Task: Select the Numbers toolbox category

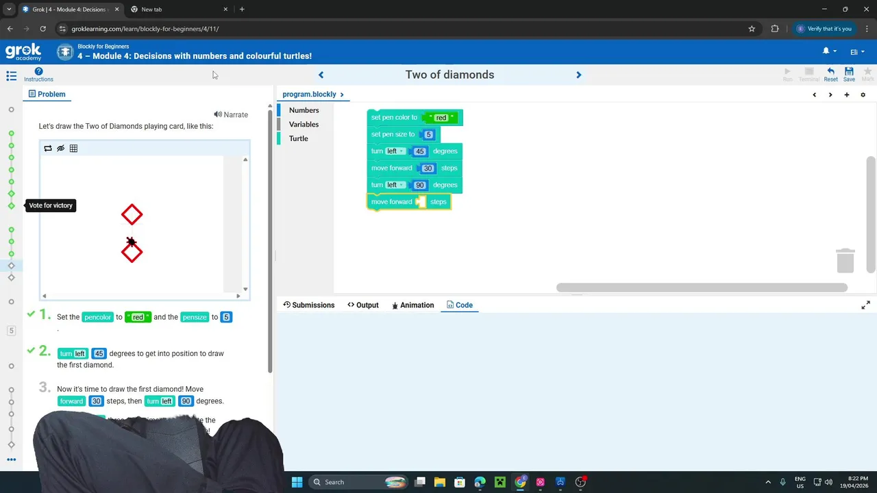Action: [304, 110]
